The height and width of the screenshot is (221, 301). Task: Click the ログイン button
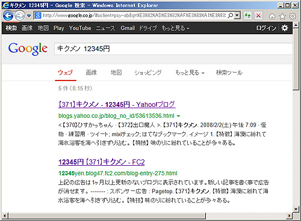[x=266, y=28]
